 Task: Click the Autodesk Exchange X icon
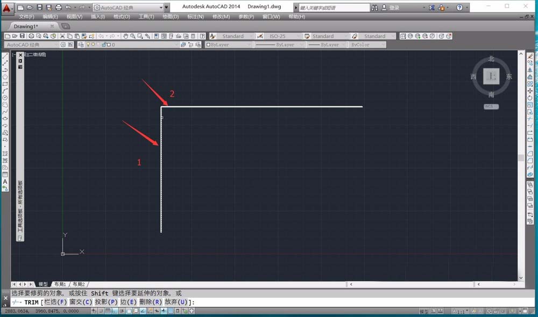coord(431,8)
